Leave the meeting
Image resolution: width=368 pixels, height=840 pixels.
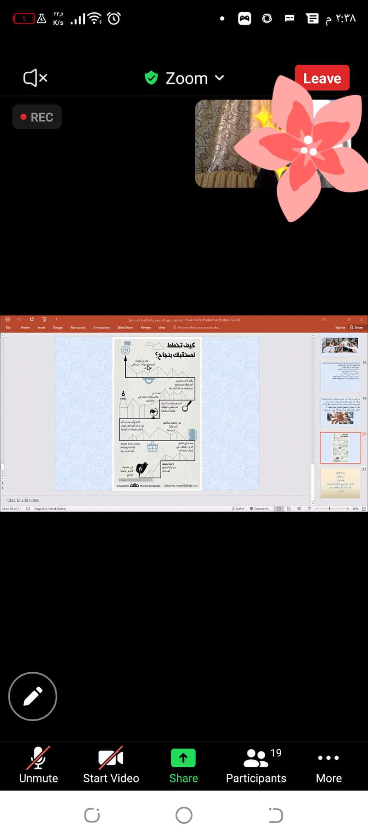pyautogui.click(x=322, y=78)
